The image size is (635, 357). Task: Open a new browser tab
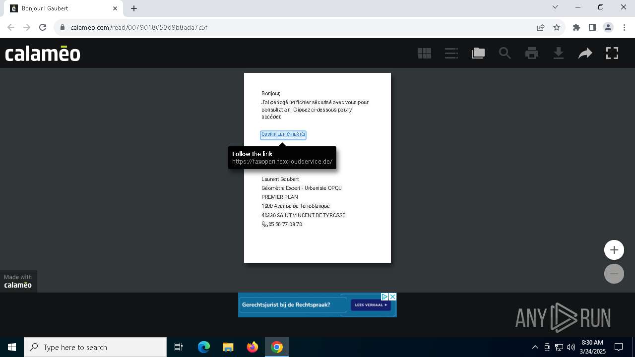pos(134,8)
